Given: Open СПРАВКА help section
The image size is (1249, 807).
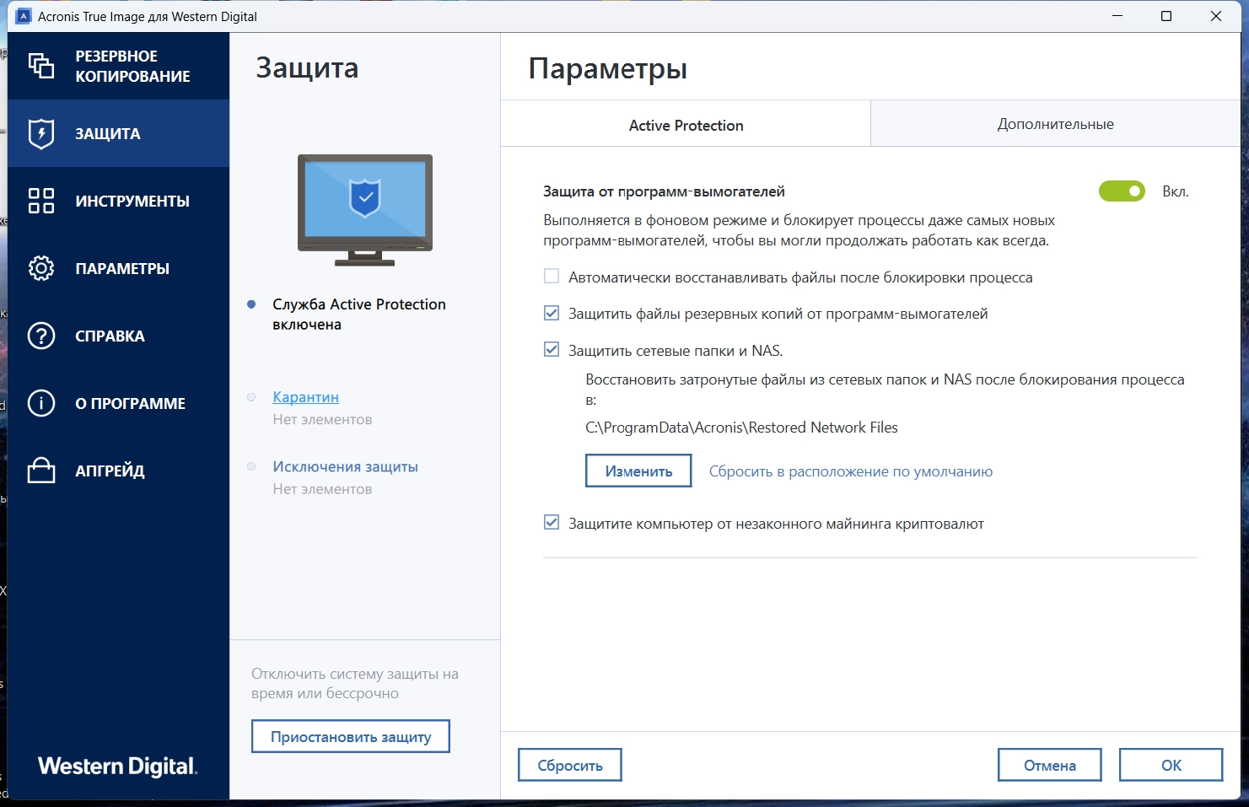Looking at the screenshot, I should click(118, 336).
